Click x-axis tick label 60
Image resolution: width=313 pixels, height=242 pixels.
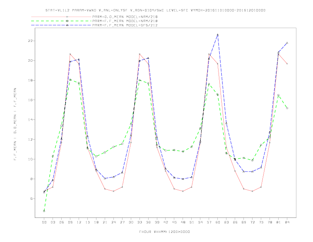click(218, 222)
